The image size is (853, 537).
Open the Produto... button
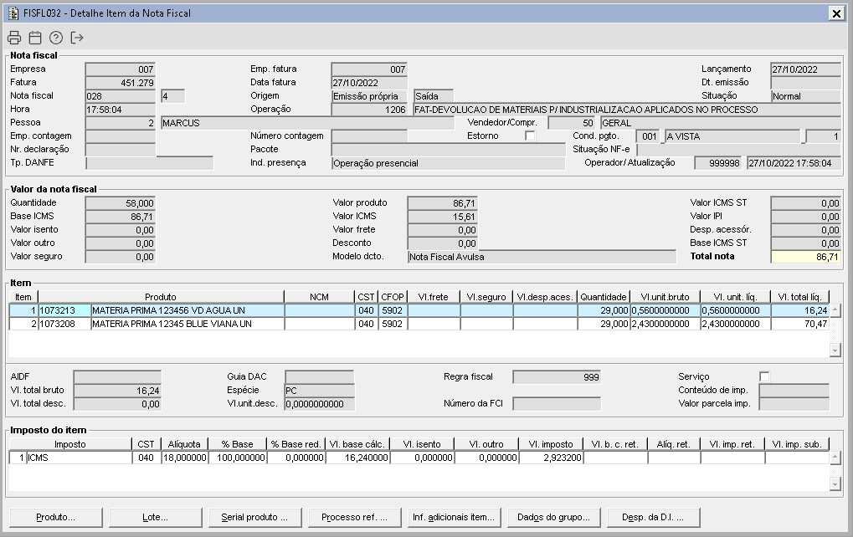click(x=56, y=518)
